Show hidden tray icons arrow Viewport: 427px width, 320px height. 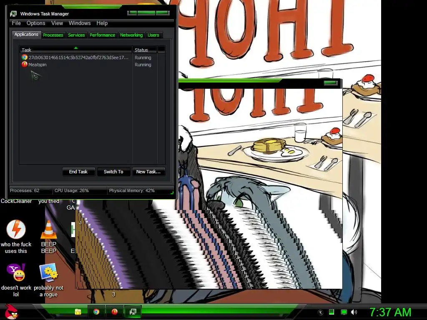pos(321,312)
